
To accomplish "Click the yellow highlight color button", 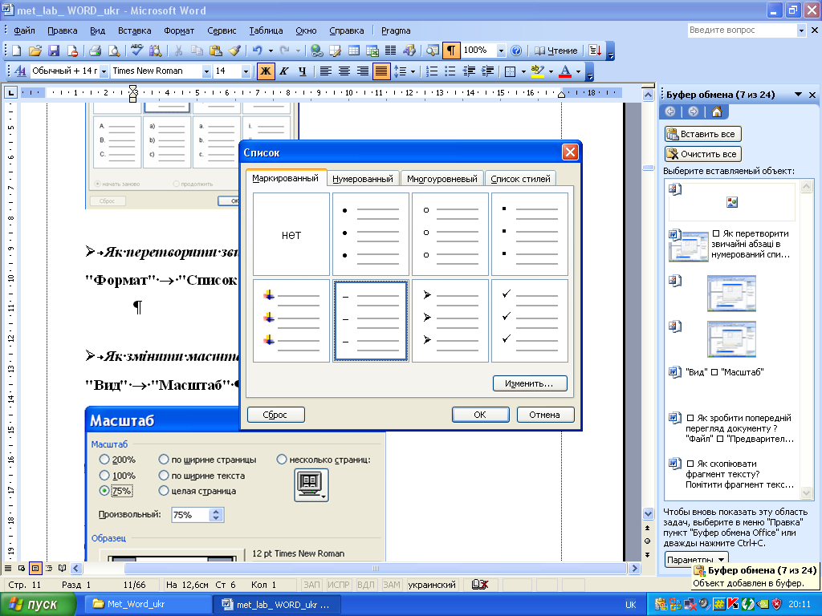I will tap(537, 71).
